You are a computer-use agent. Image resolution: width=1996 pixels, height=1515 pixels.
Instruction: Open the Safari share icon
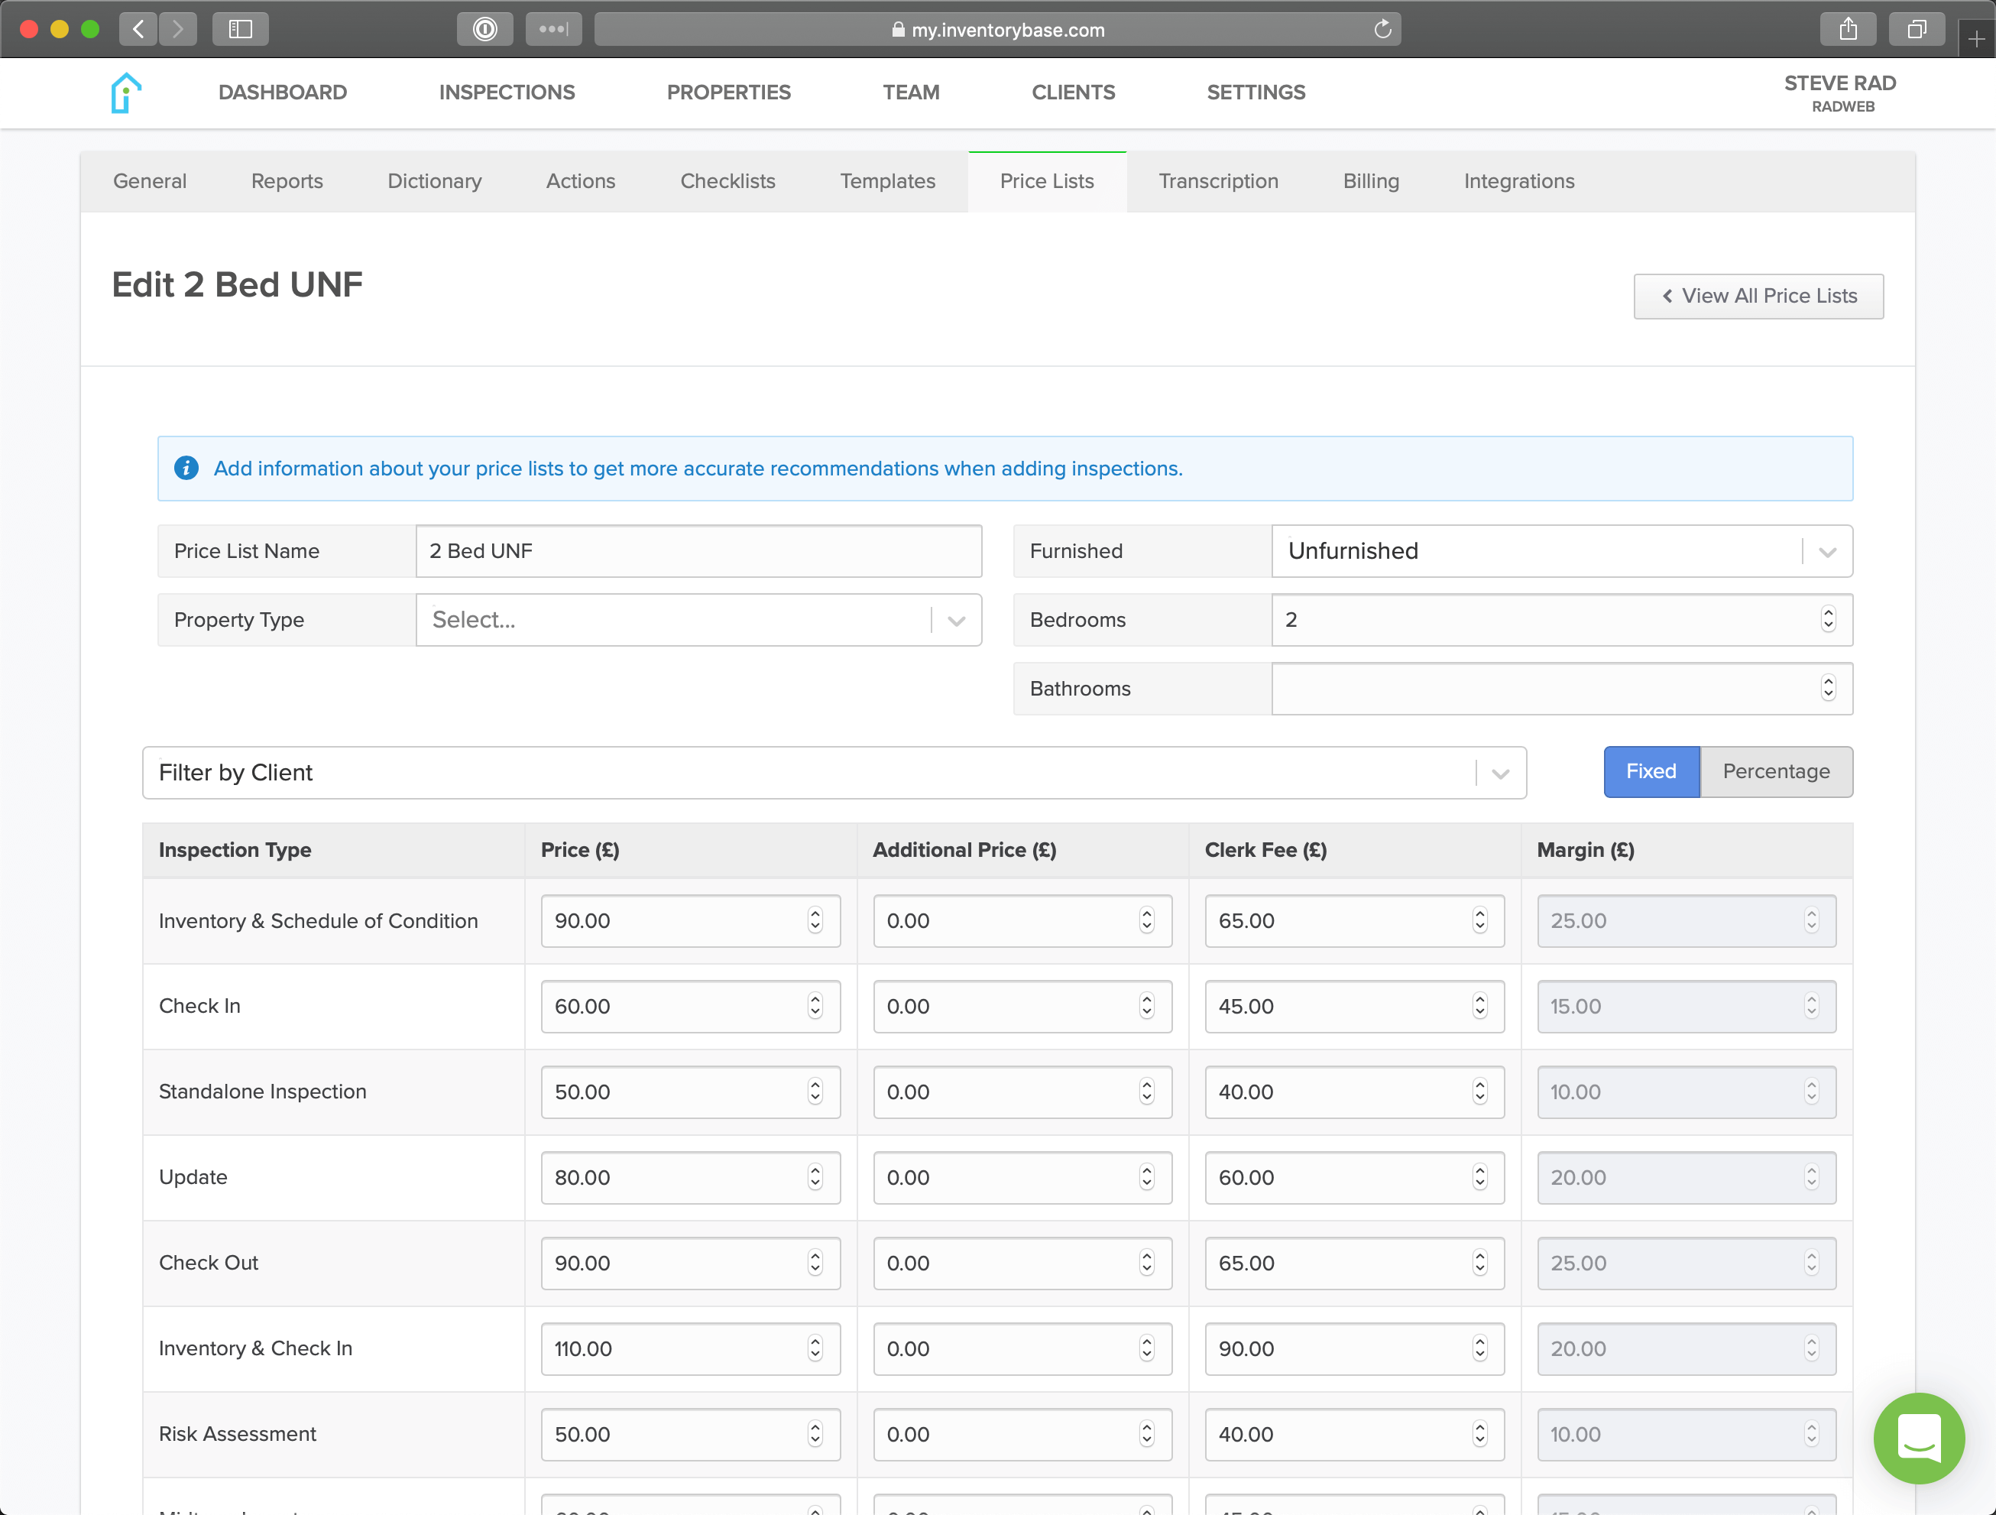tap(1848, 29)
